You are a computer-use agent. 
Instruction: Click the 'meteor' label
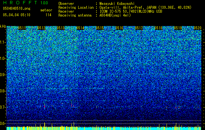point(46,10)
